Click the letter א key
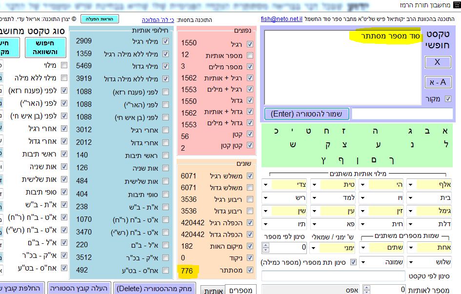Screen dimensions: 461x294 click(444, 131)
